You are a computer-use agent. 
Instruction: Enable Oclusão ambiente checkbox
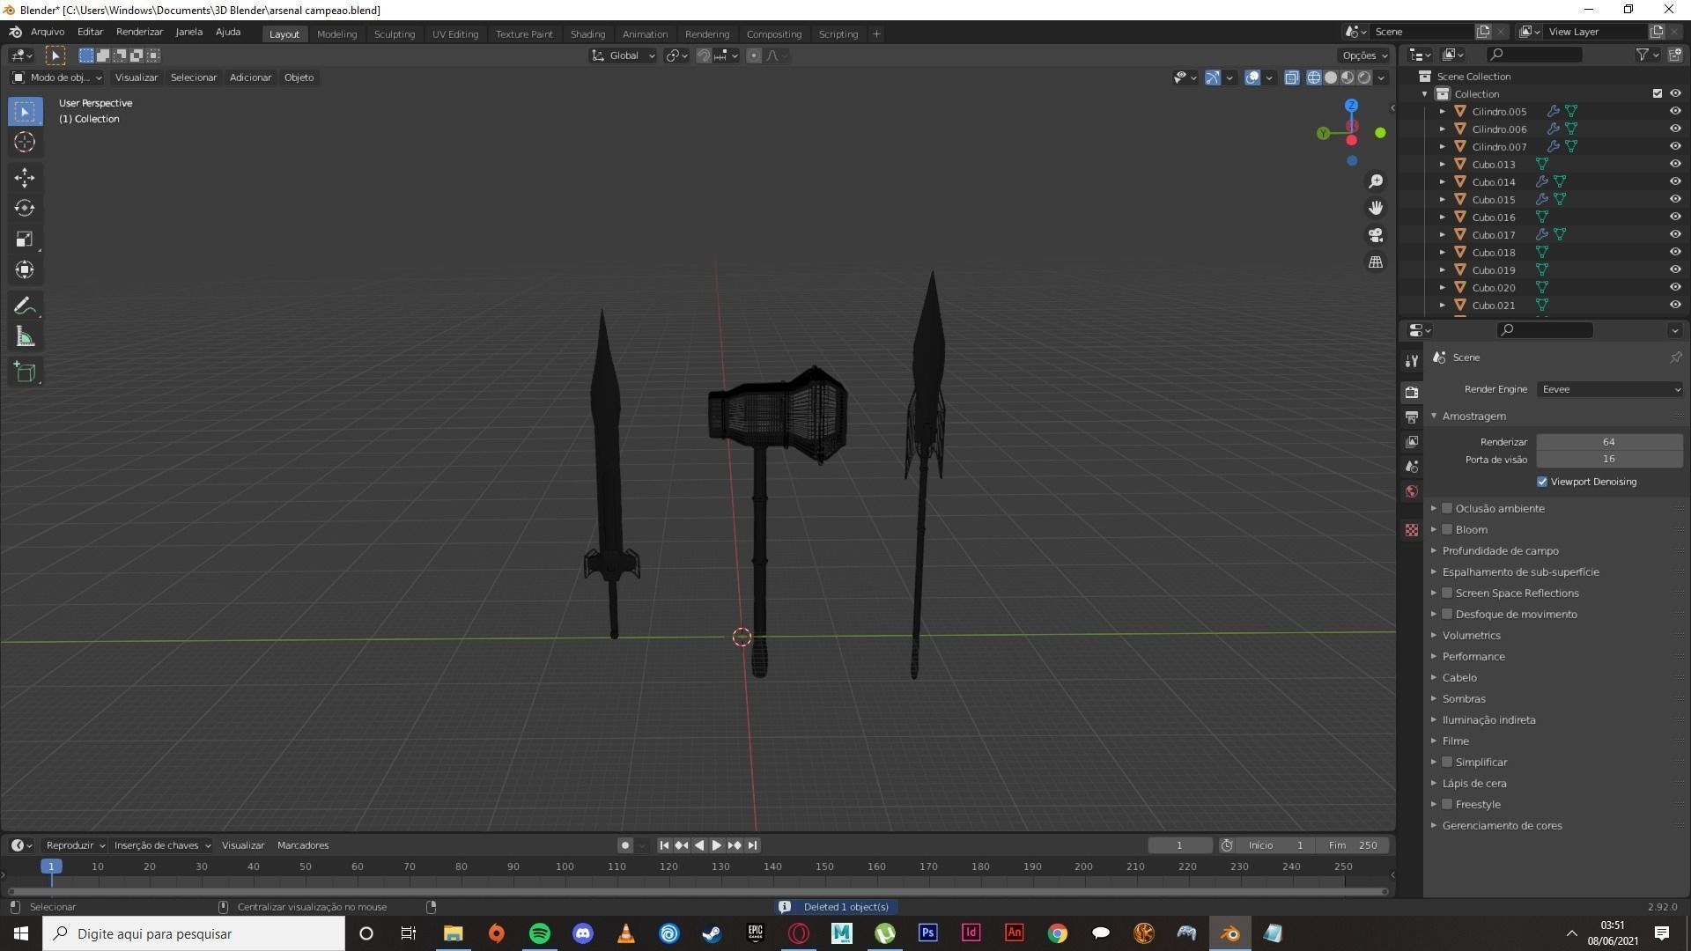click(x=1447, y=508)
